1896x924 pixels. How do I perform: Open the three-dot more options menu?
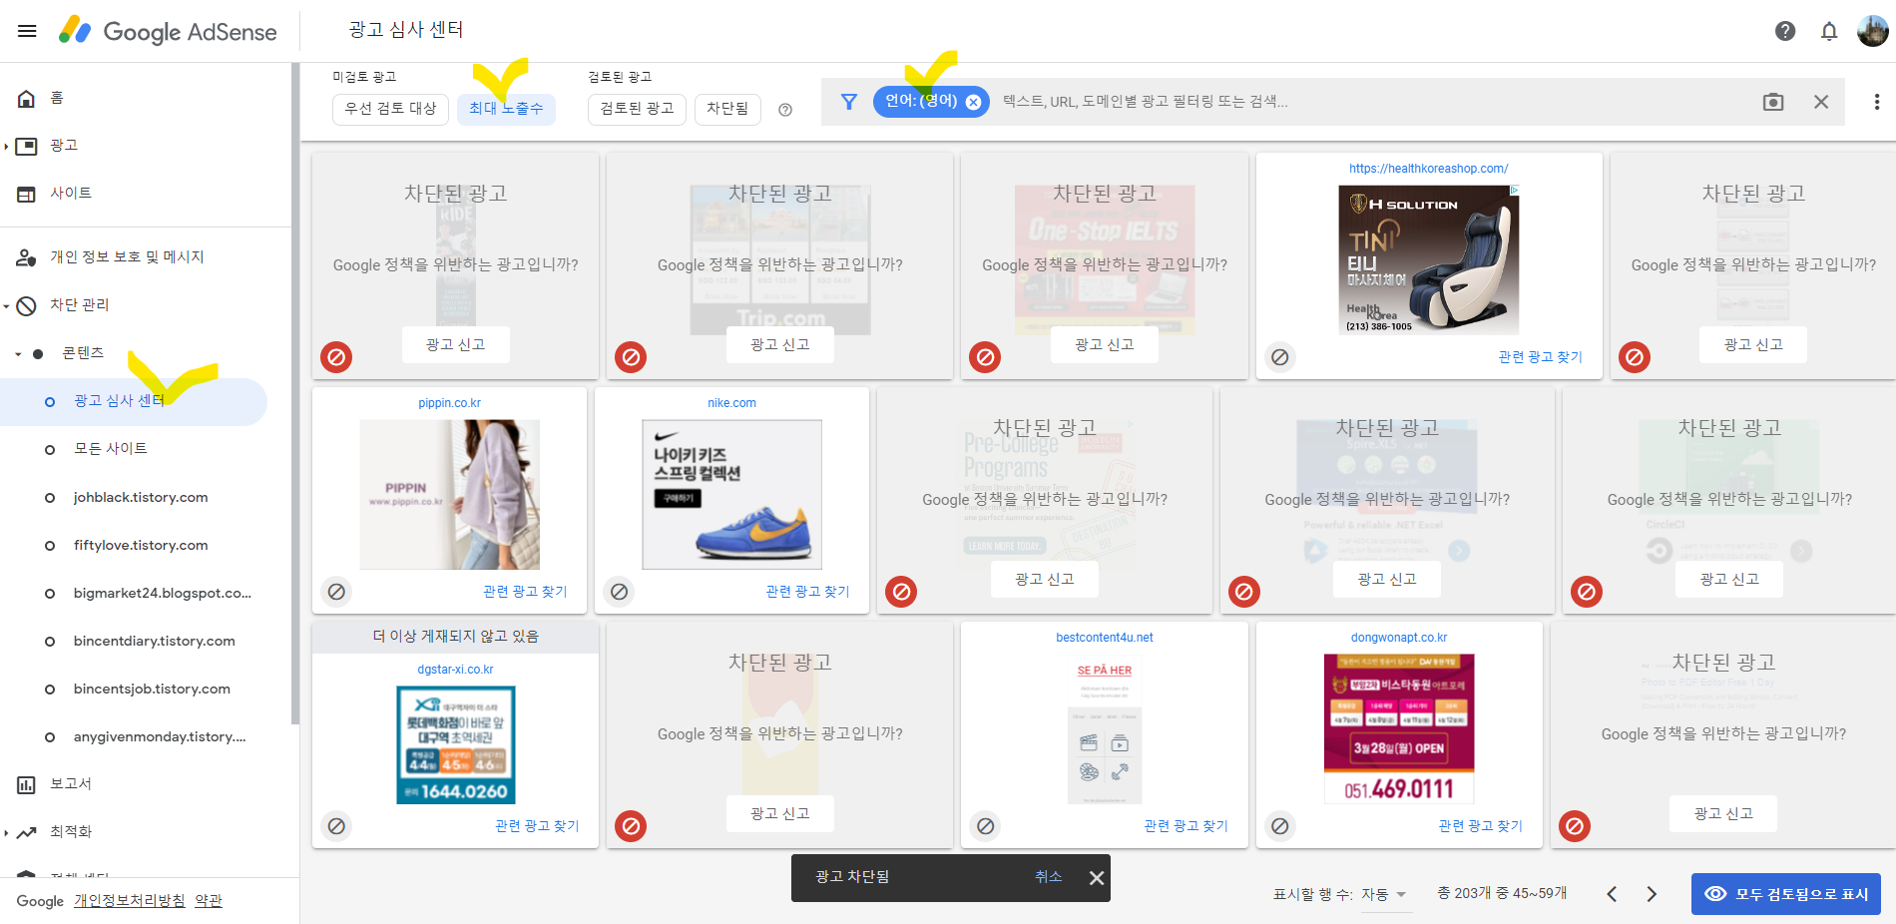(x=1877, y=102)
